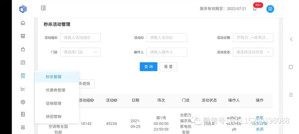Tap the Android back chevron

(291, 39)
